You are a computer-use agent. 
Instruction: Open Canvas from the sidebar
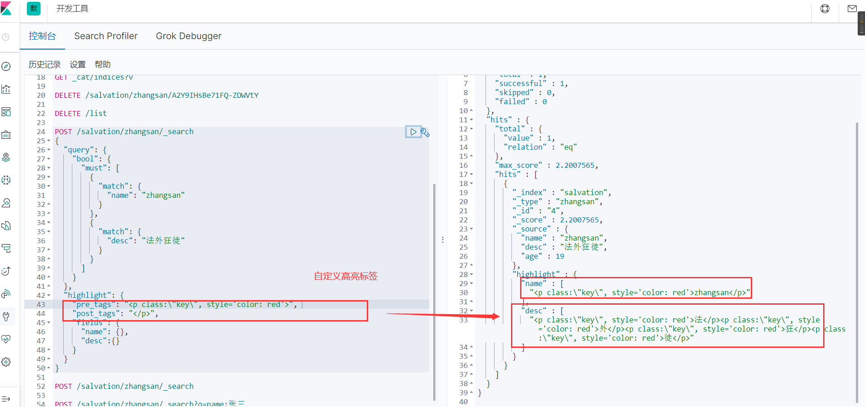coord(6,135)
